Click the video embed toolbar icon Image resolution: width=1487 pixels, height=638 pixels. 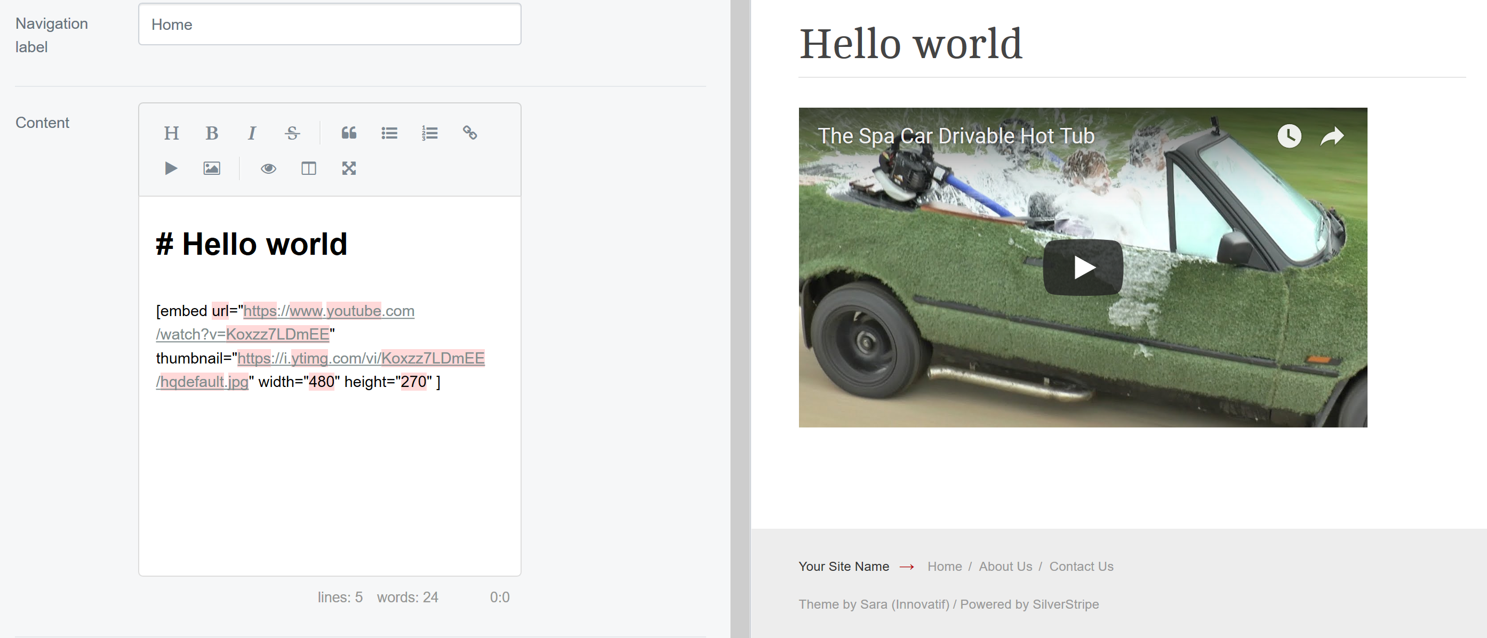coord(171,168)
